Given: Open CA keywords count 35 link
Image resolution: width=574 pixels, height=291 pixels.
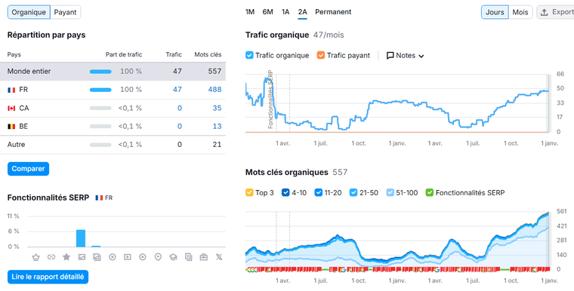Looking at the screenshot, I should pos(217,109).
